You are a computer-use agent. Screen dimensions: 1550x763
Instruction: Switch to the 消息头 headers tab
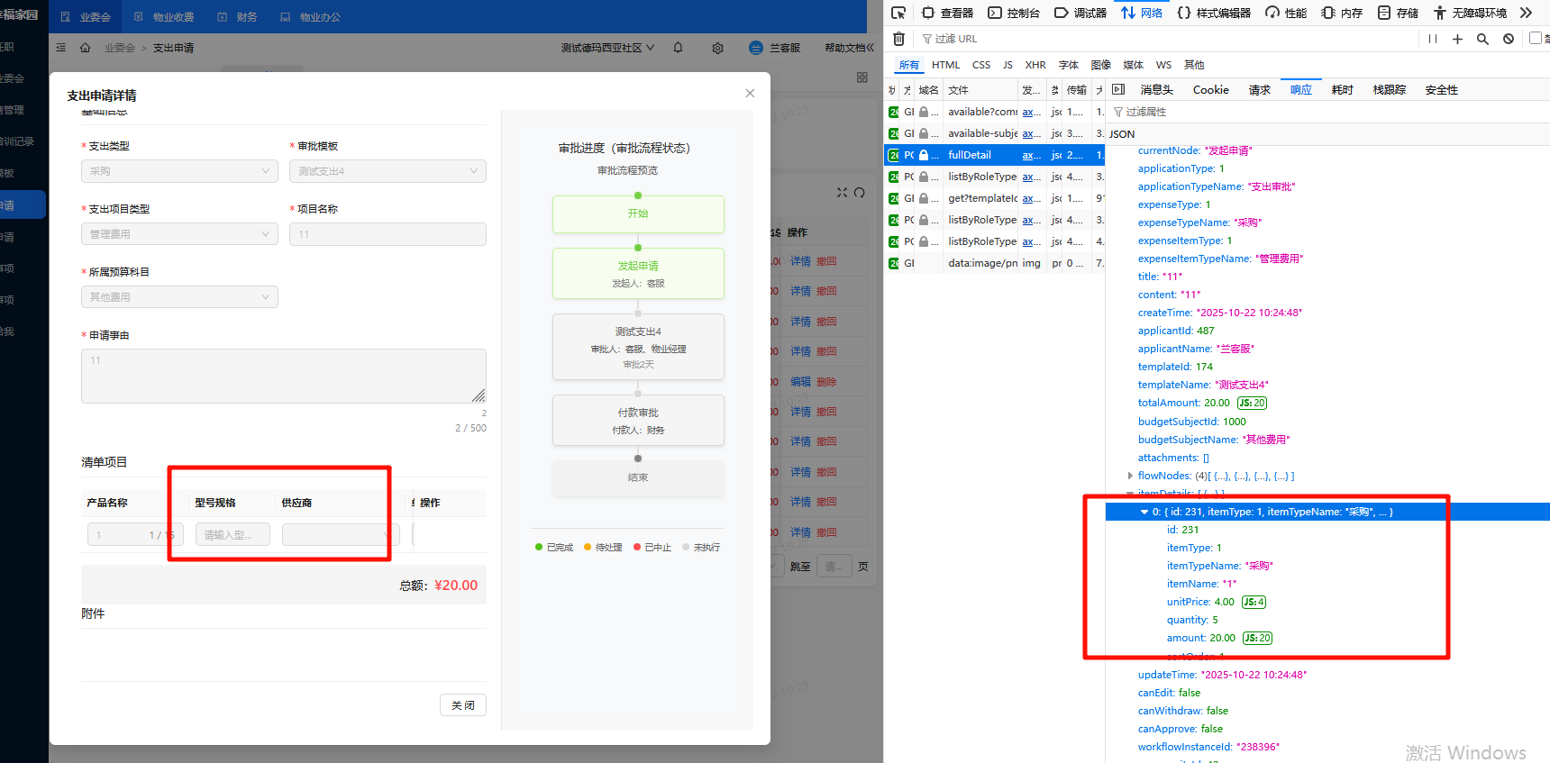(1156, 90)
